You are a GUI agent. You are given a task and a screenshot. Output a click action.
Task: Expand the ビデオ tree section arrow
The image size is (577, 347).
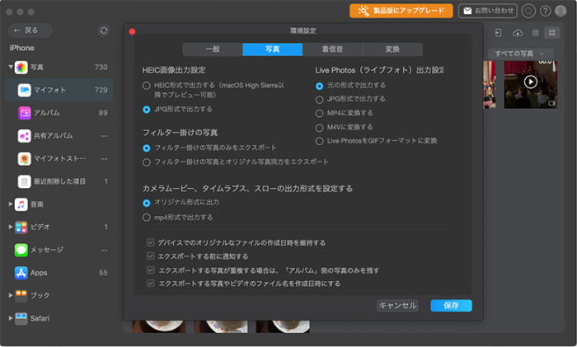(x=11, y=227)
